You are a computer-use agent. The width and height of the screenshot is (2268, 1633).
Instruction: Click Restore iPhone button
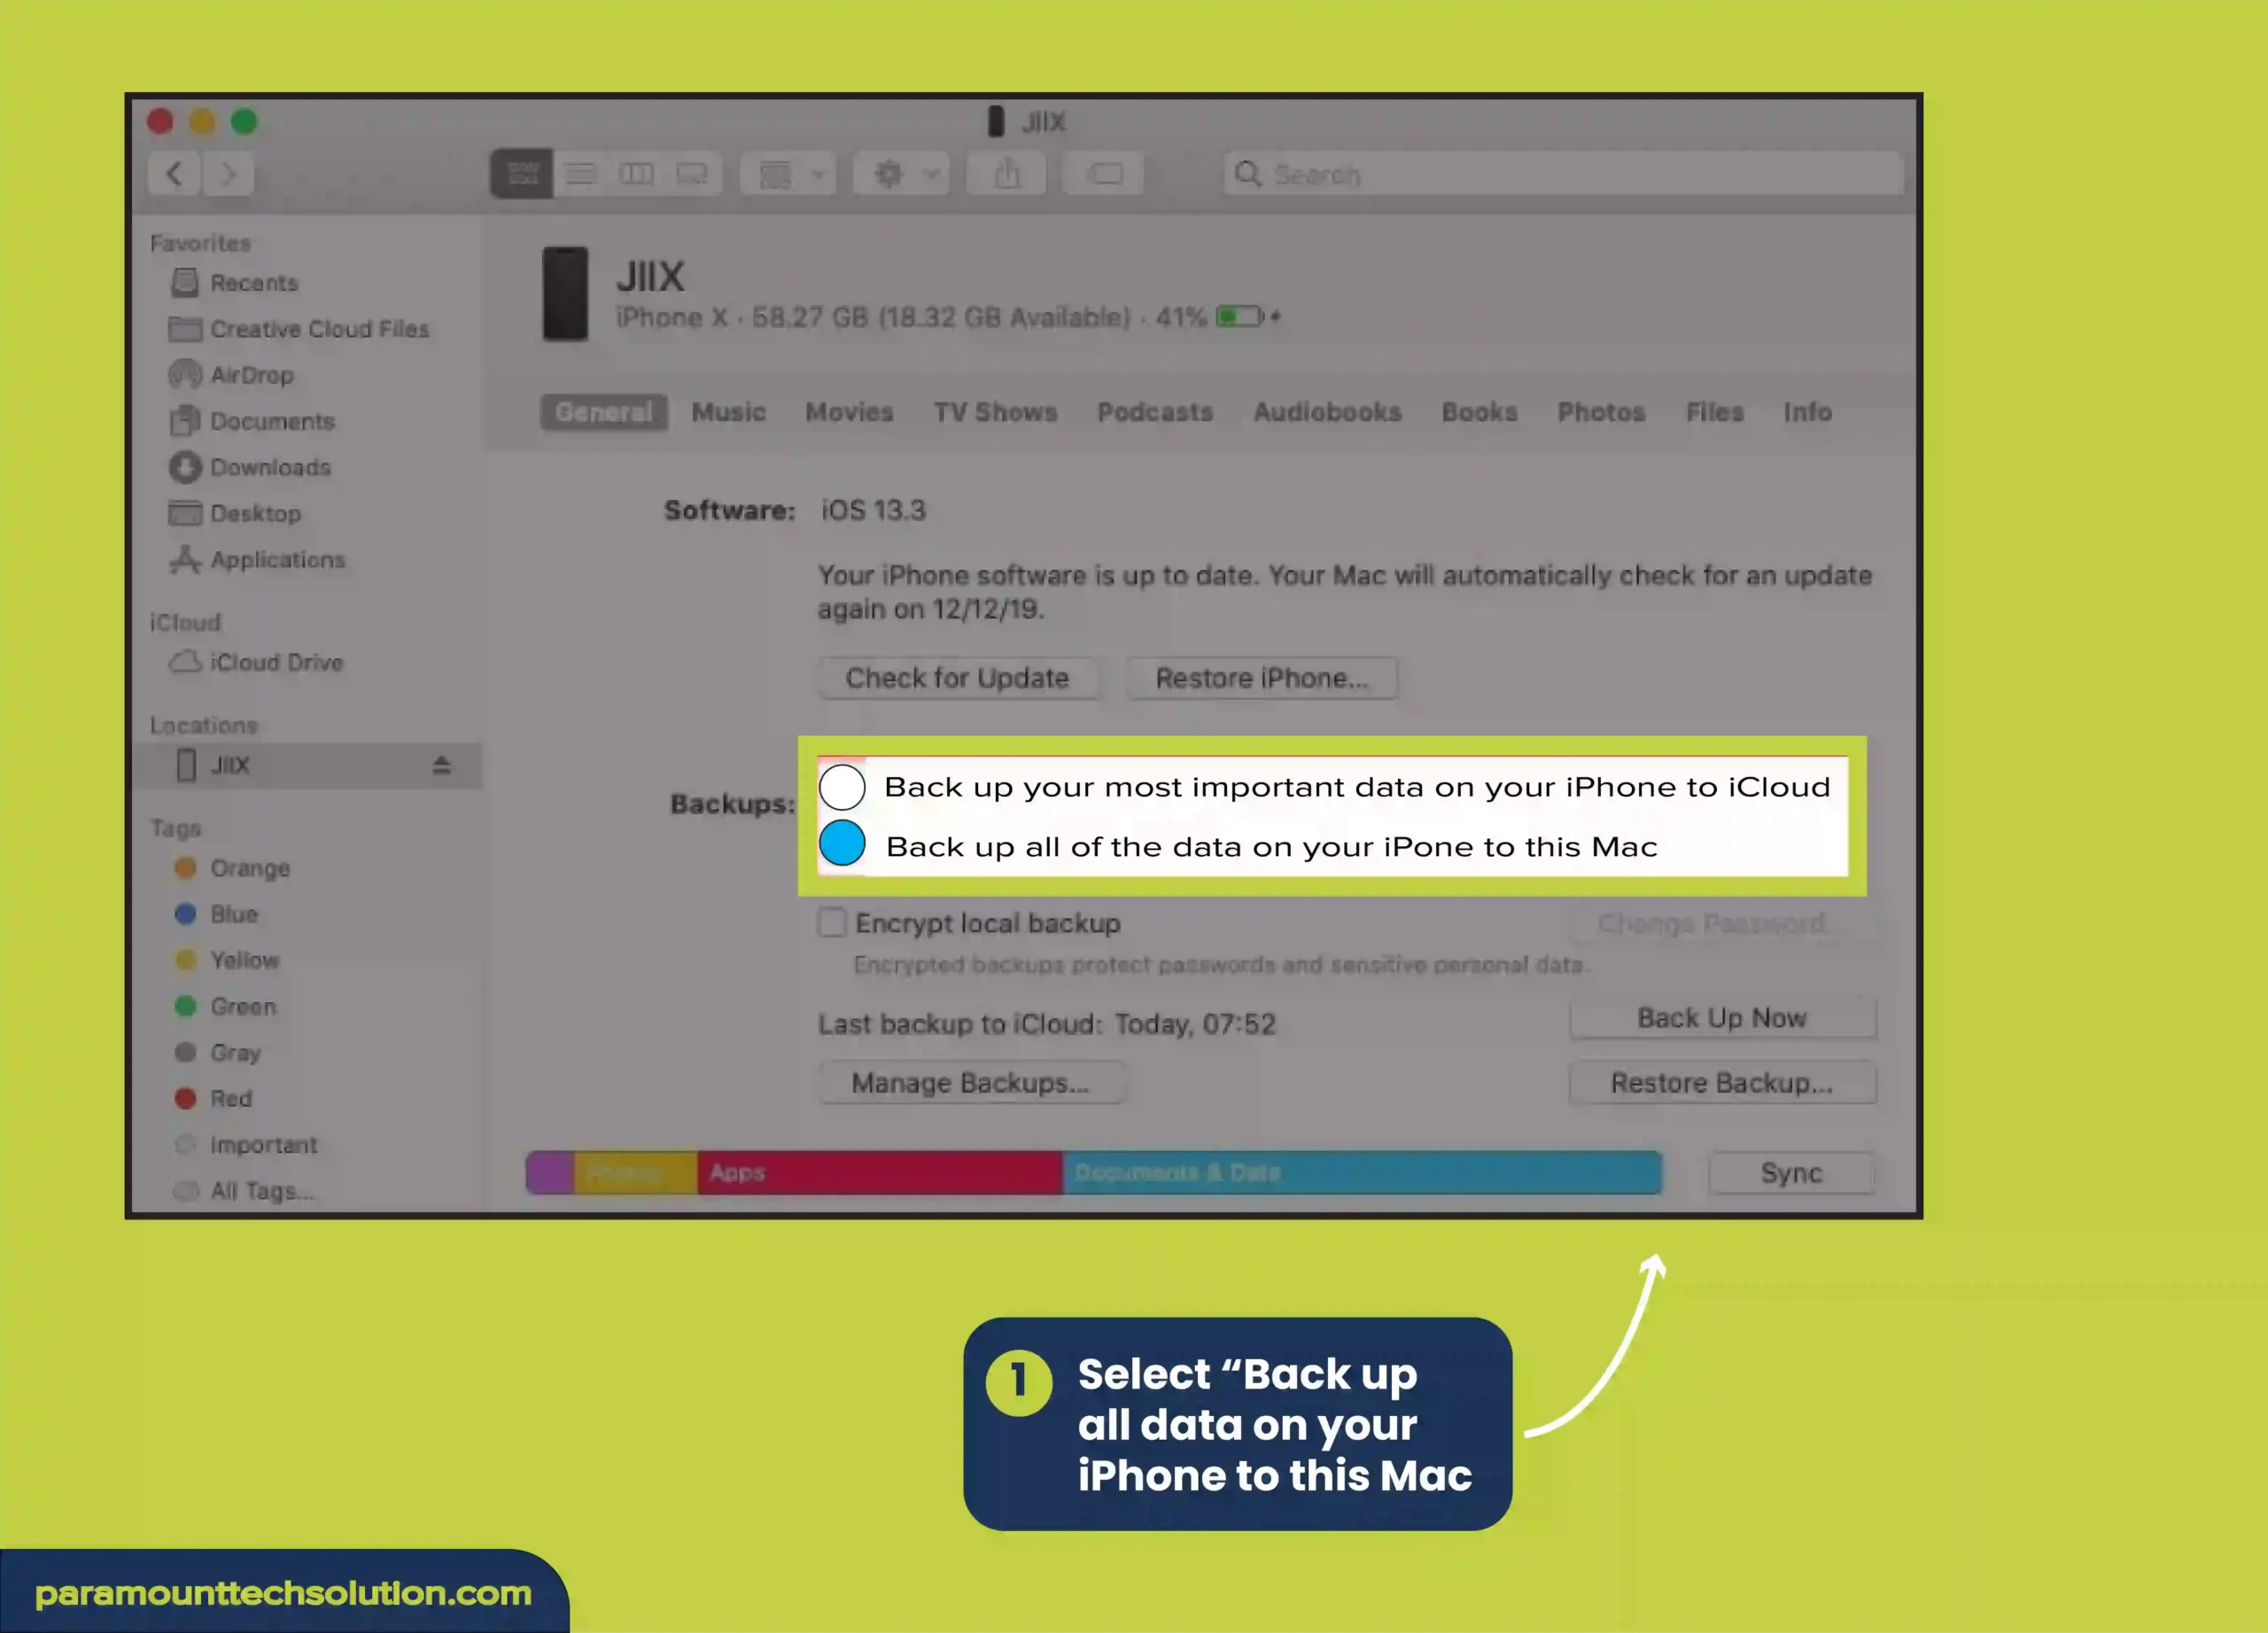(x=1262, y=678)
